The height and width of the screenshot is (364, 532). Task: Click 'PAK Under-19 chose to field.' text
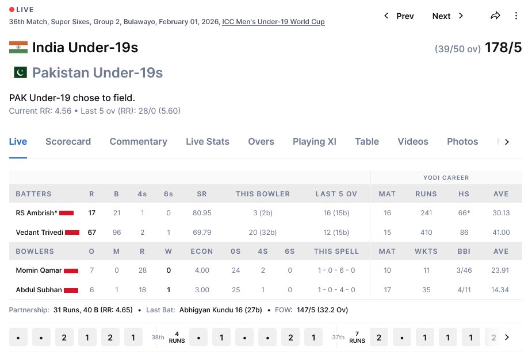(72, 98)
